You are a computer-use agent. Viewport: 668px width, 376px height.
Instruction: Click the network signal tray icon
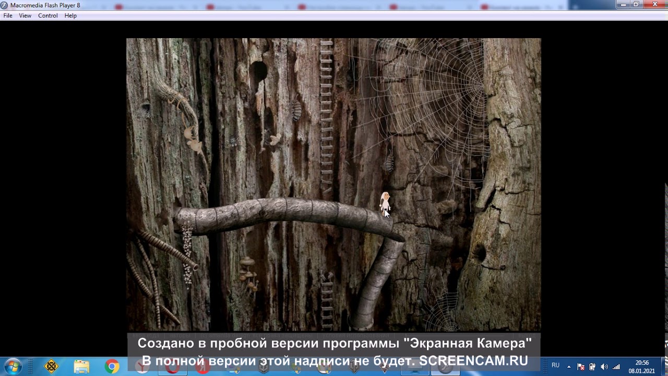616,367
